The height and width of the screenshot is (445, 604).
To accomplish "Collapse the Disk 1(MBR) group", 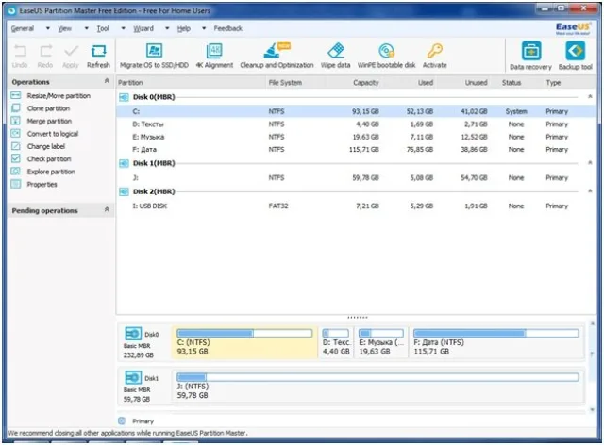I will click(590, 163).
